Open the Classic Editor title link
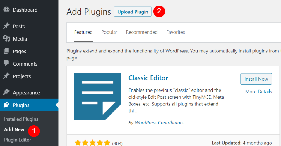Image resolution: width=281 pixels, height=146 pixels. pos(148,78)
